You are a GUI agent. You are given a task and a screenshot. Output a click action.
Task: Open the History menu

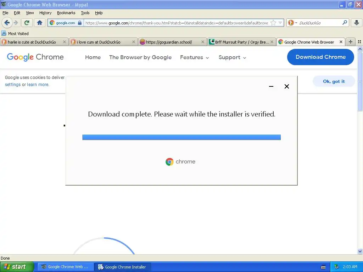(x=45, y=13)
